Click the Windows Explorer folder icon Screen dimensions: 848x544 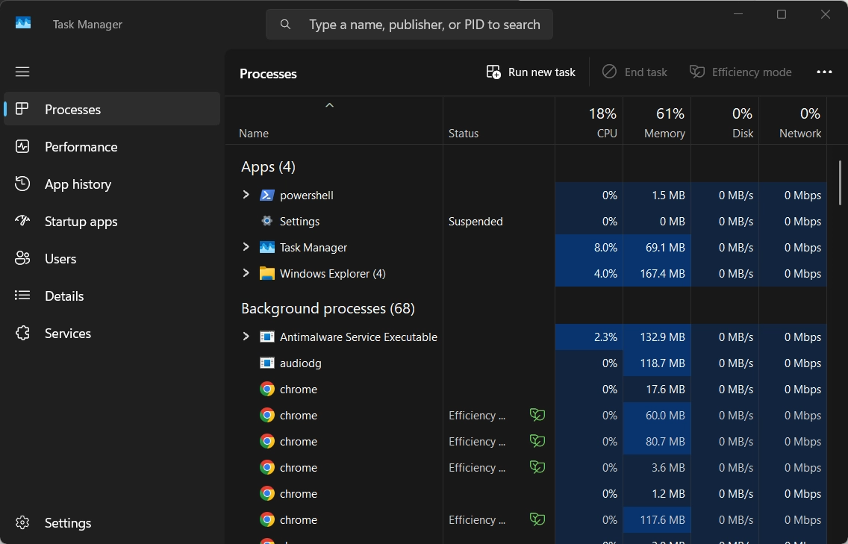coord(266,274)
